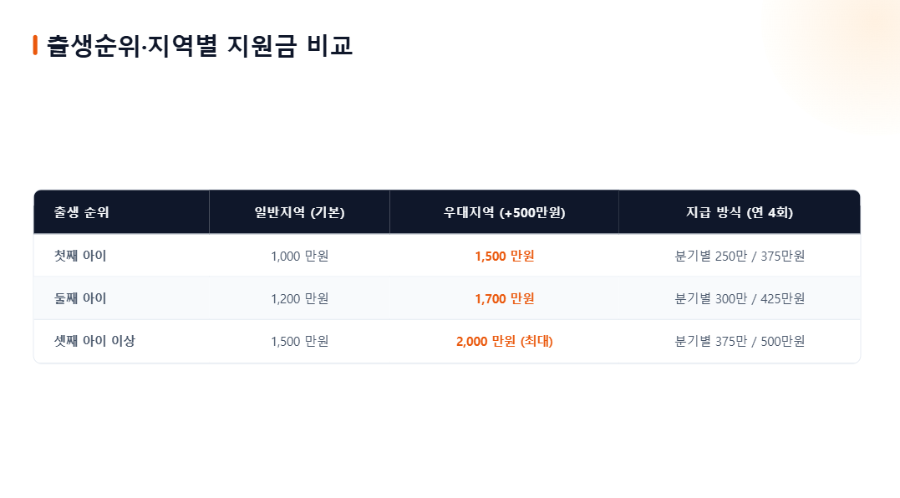
Task: Click the empty area below the table
Action: 448,430
